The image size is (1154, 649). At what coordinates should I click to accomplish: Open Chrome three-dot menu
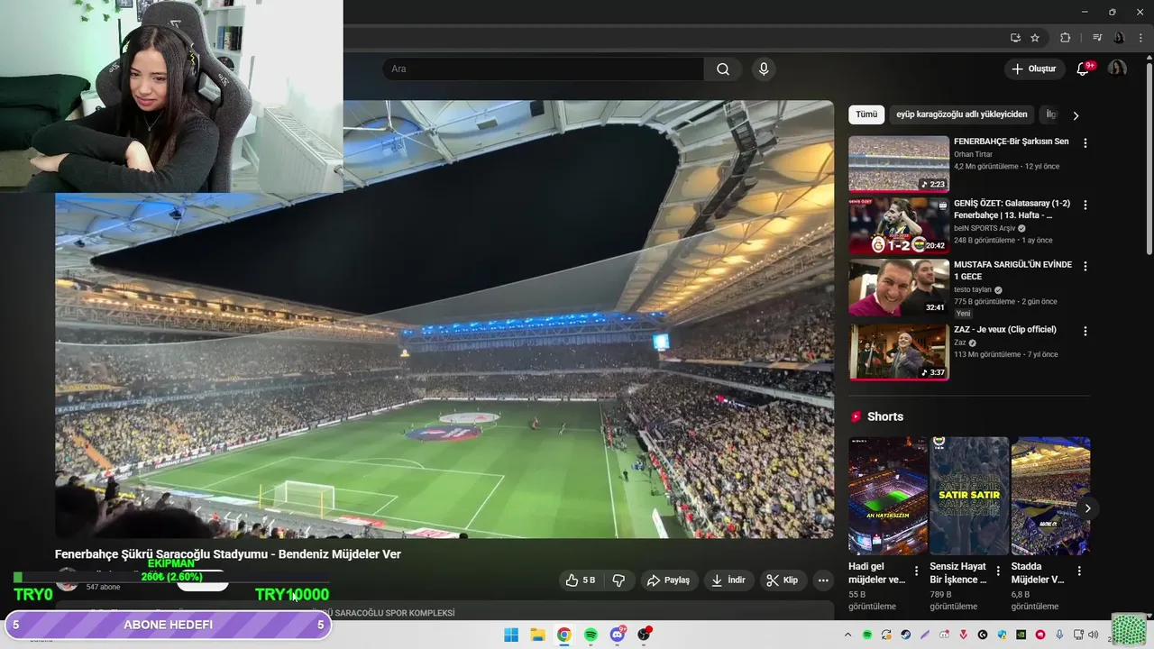click(x=1140, y=38)
